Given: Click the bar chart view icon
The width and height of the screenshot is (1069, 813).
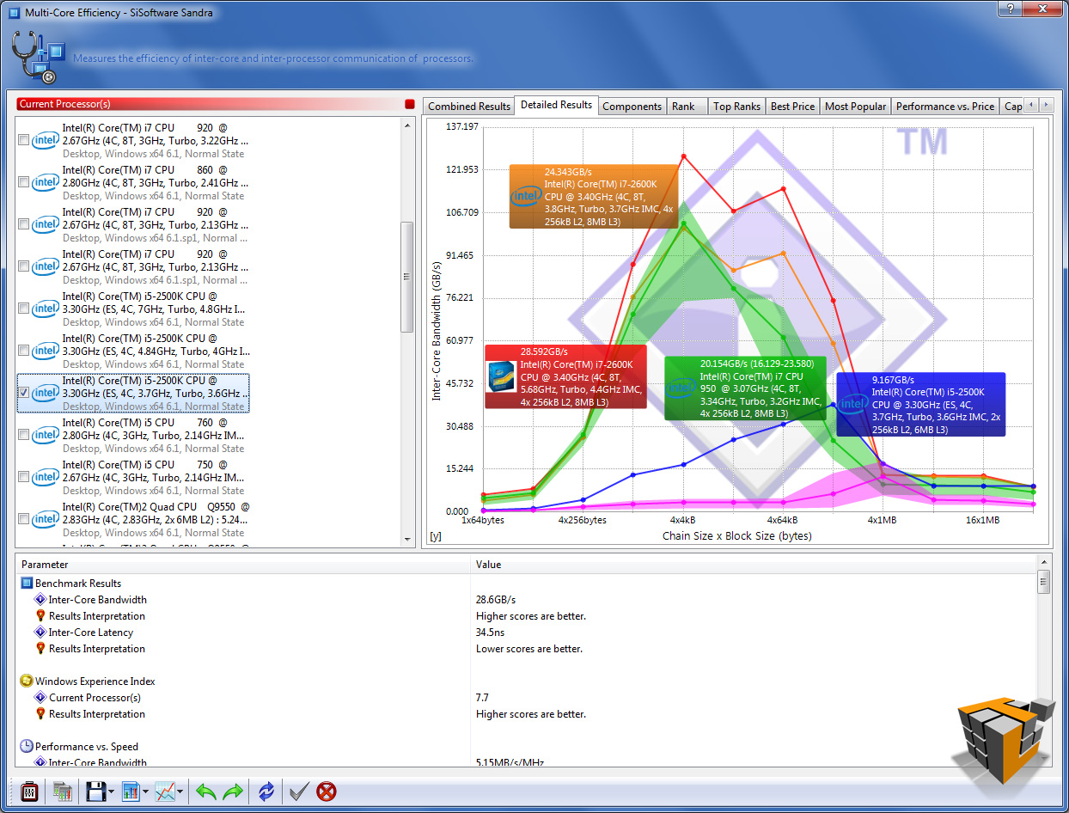Looking at the screenshot, I should [x=131, y=791].
